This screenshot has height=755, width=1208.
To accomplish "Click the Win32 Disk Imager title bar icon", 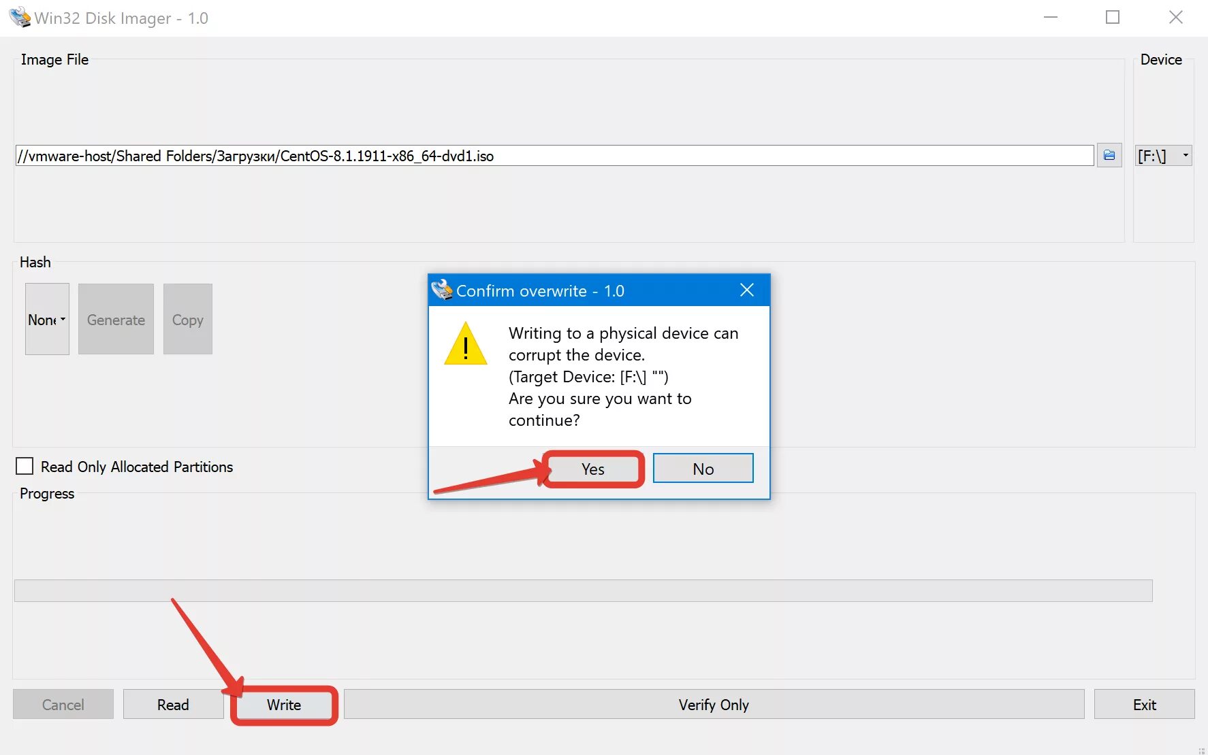I will pyautogui.click(x=20, y=17).
